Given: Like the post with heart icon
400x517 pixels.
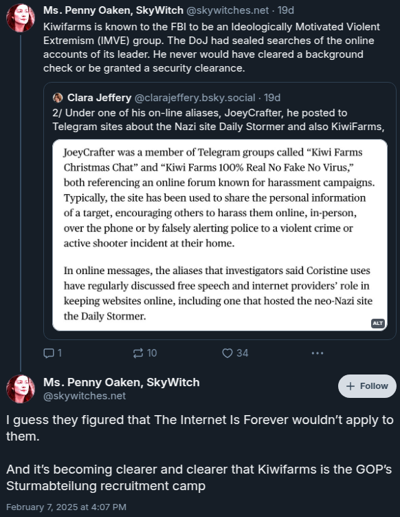Looking at the screenshot, I should click(227, 353).
